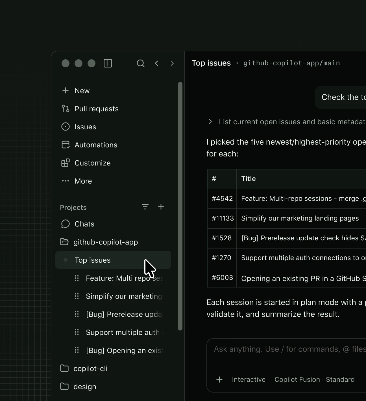The image size is (366, 401).
Task: Click the drag handle beside Simplify our marketing
Action: [x=77, y=296]
